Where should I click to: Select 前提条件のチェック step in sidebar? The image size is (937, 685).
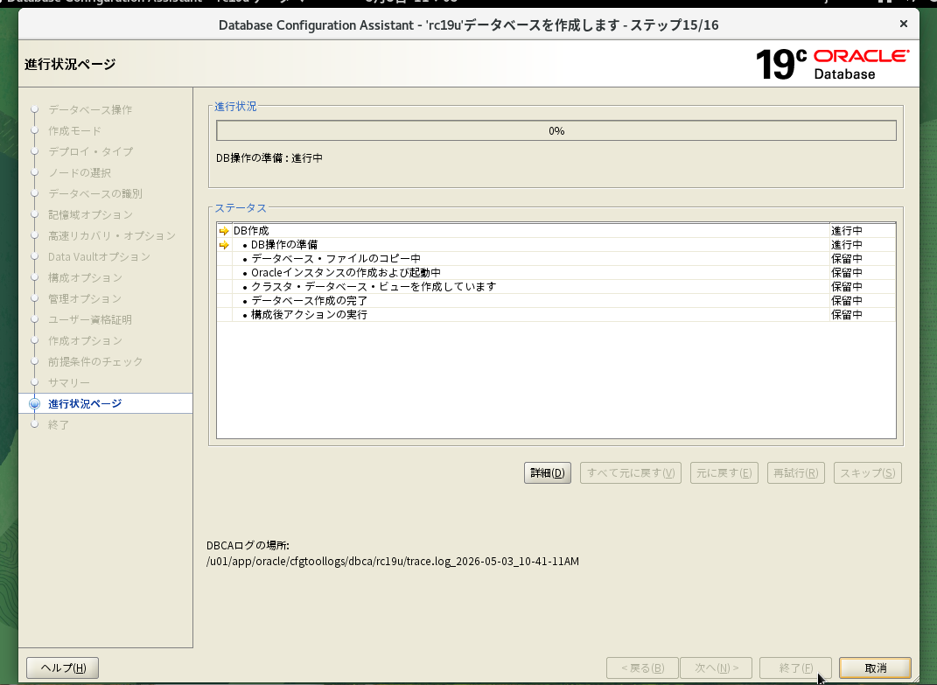95,361
